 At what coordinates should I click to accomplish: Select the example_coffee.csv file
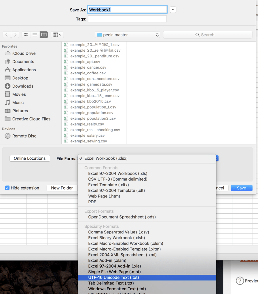(88, 73)
